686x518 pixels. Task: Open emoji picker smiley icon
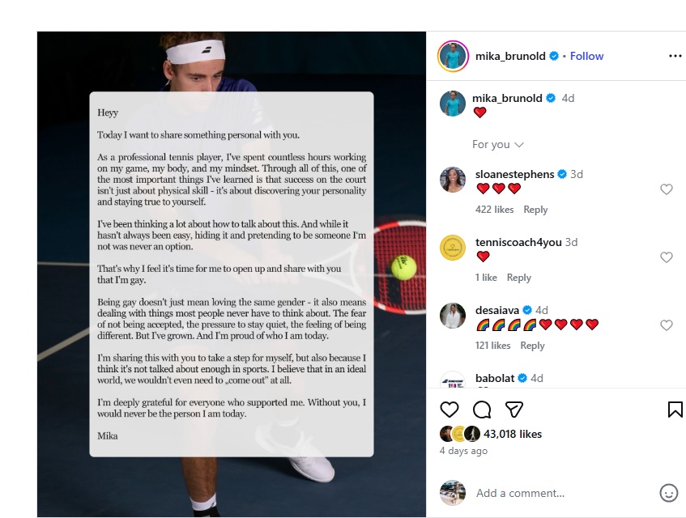click(x=668, y=493)
